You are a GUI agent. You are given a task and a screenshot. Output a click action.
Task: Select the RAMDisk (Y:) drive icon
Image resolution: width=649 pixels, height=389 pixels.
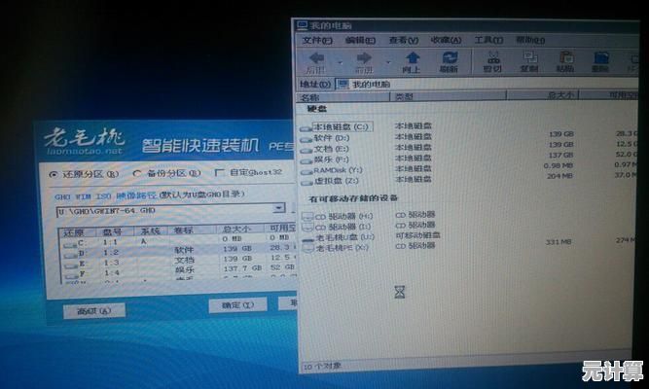pos(306,172)
